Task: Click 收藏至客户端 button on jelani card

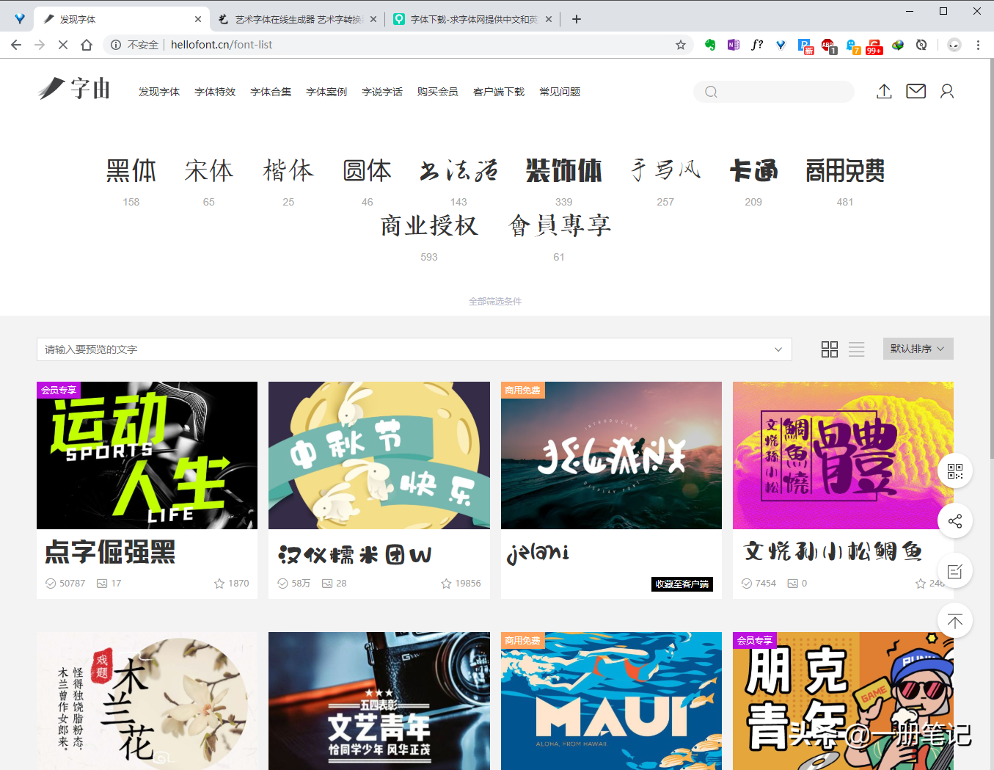Action: point(682,584)
